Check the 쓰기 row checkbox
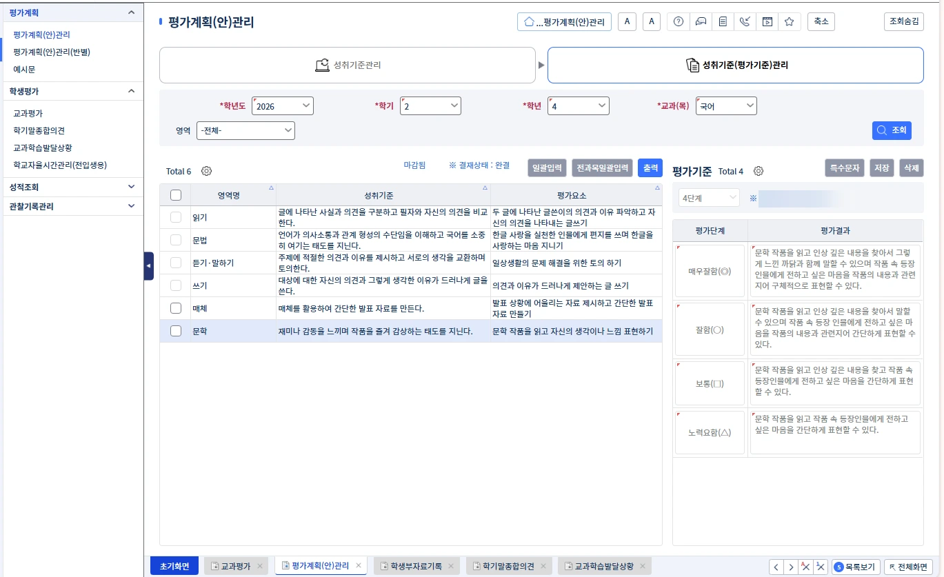This screenshot has height=577, width=944. point(176,285)
